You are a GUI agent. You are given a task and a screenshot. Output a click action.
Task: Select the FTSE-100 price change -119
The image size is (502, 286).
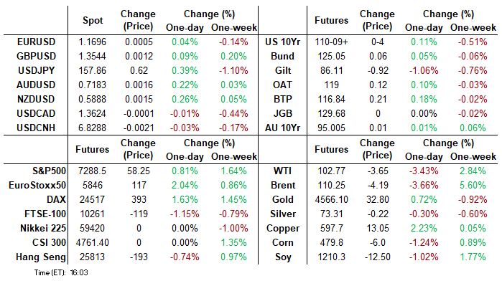pyautogui.click(x=139, y=214)
